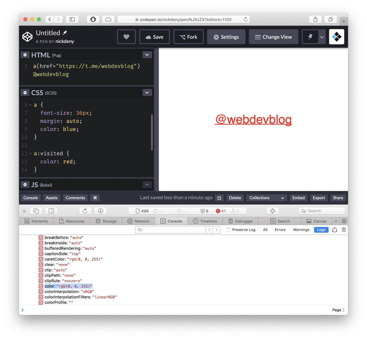The image size is (367, 340).
Task: Pin the pen with pushpin icon
Action: pyautogui.click(x=310, y=37)
